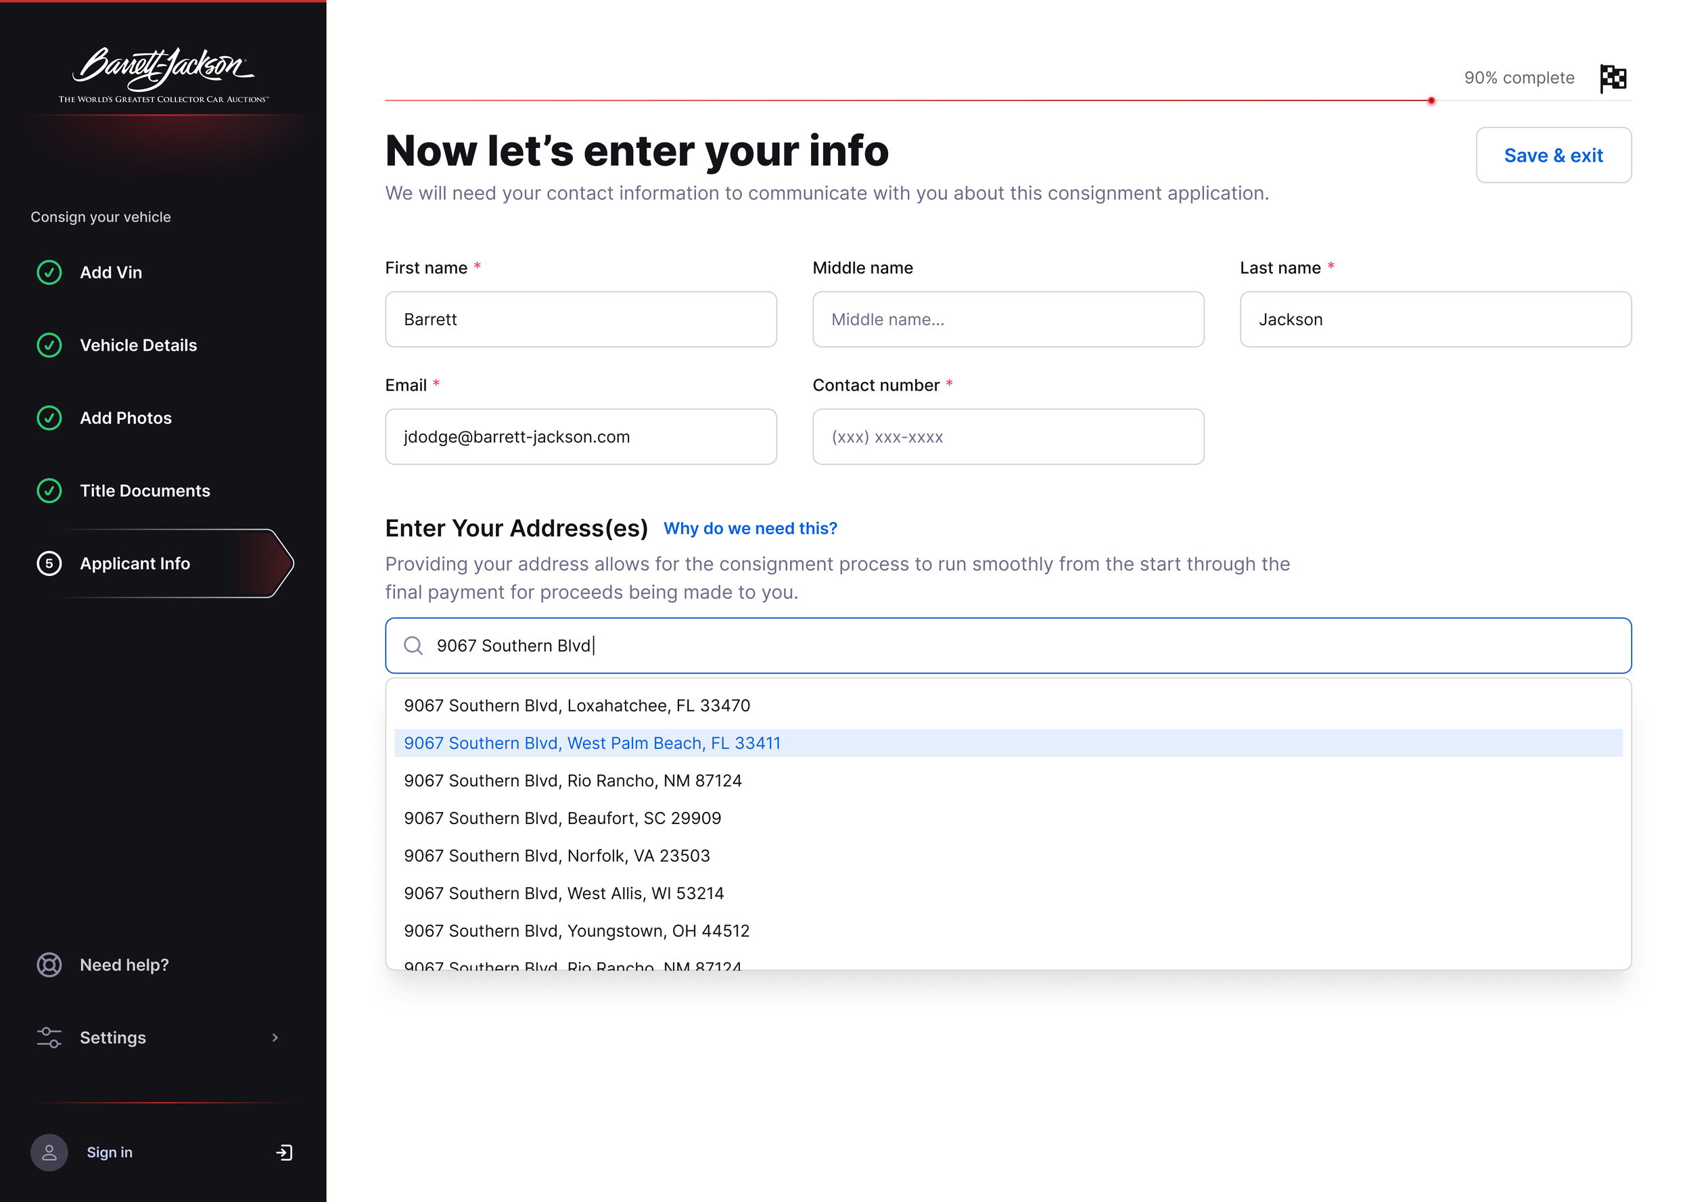This screenshot has width=1691, height=1202.
Task: Open the Add Photos step
Action: point(126,418)
